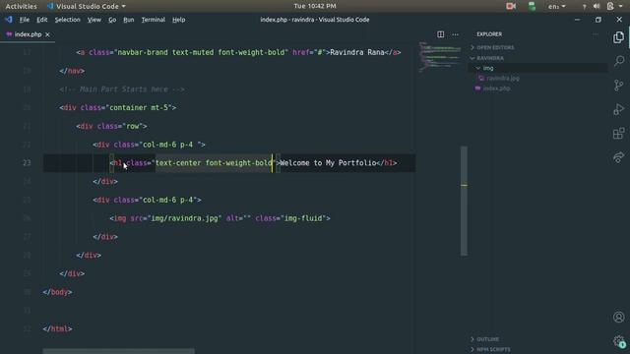The image size is (630, 354).
Task: Click 'Ravindra Rana' in the navbar-brand line
Action: pos(357,52)
